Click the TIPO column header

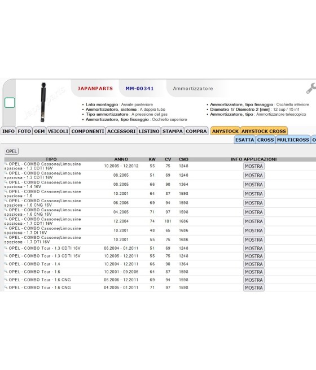[51, 159]
